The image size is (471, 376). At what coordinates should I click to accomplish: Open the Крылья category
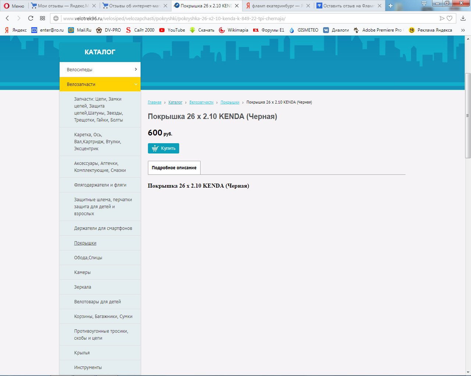(x=100, y=353)
